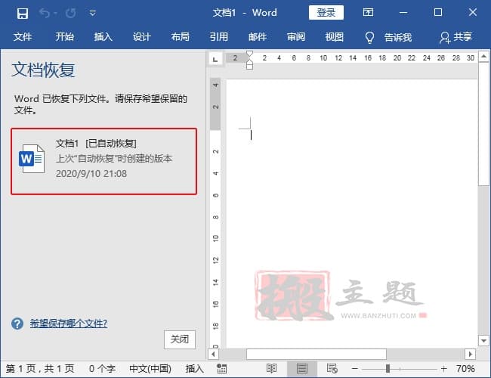This screenshot has width=491, height=378.
Task: Switch to the 开始 ribbon tab
Action: coord(64,37)
